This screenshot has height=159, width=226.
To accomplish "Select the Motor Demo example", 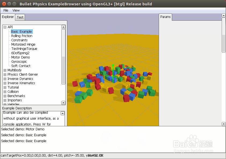I will [x=21, y=57].
